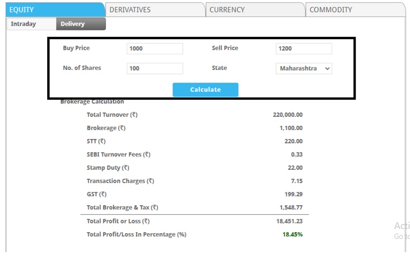Click the Buy Price input field
The width and height of the screenshot is (410, 258).
click(x=155, y=48)
